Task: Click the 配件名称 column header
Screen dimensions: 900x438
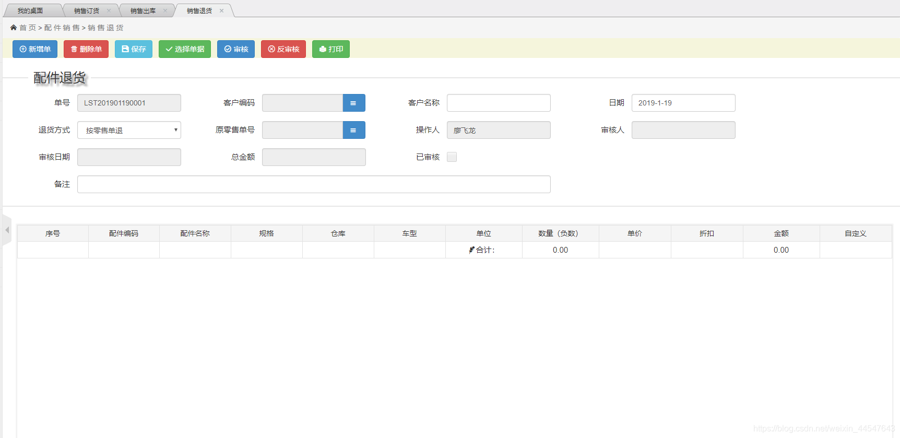Action: coord(195,233)
